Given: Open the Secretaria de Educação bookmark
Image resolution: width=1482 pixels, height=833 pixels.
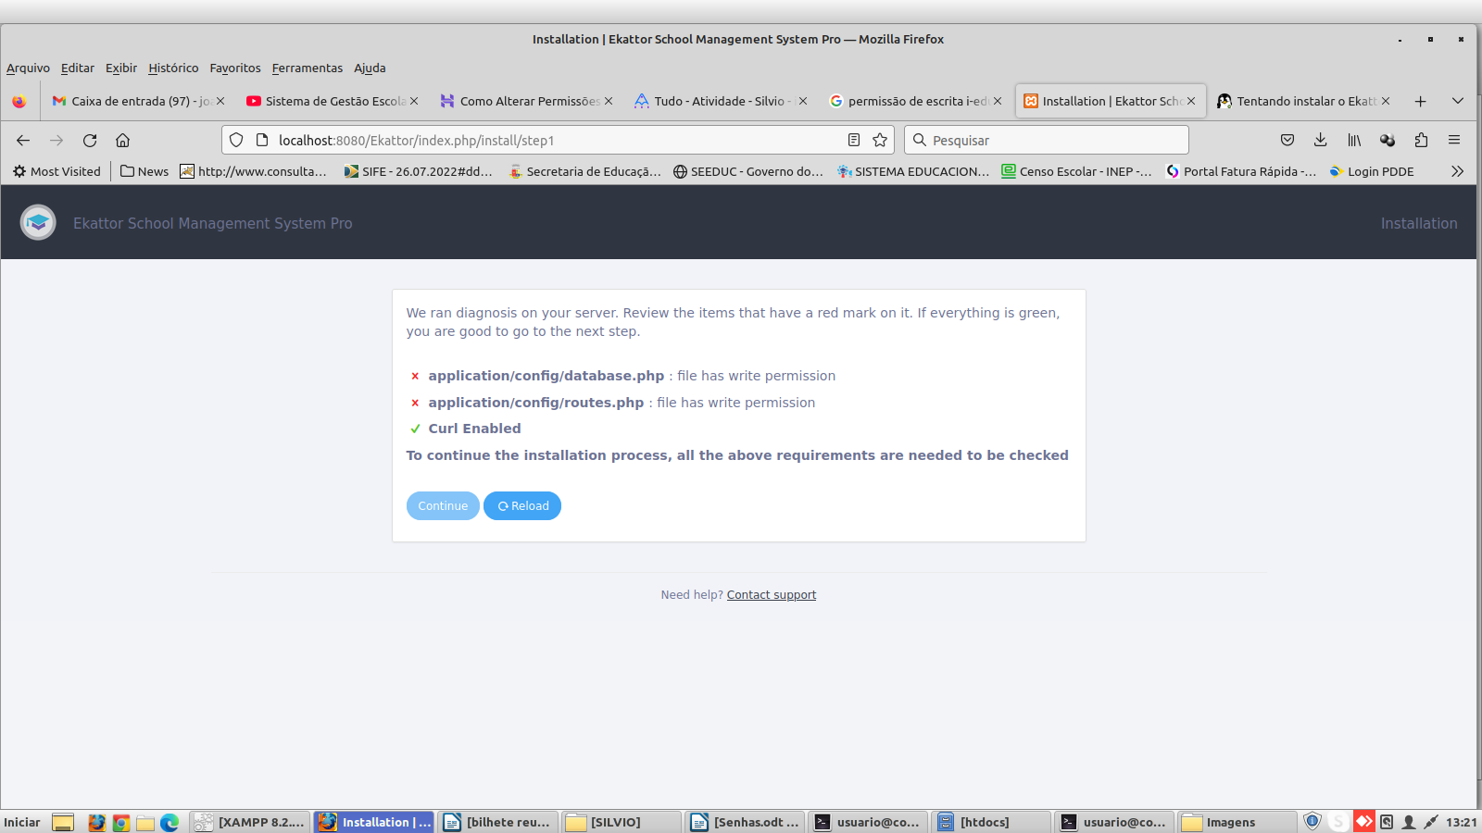Looking at the screenshot, I should pyautogui.click(x=584, y=171).
